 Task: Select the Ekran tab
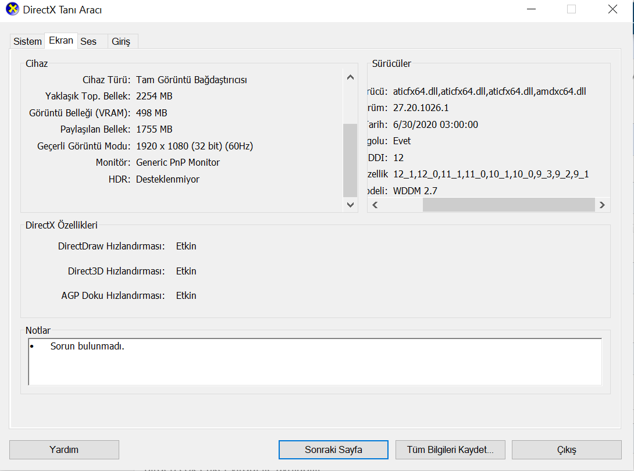[x=61, y=41]
